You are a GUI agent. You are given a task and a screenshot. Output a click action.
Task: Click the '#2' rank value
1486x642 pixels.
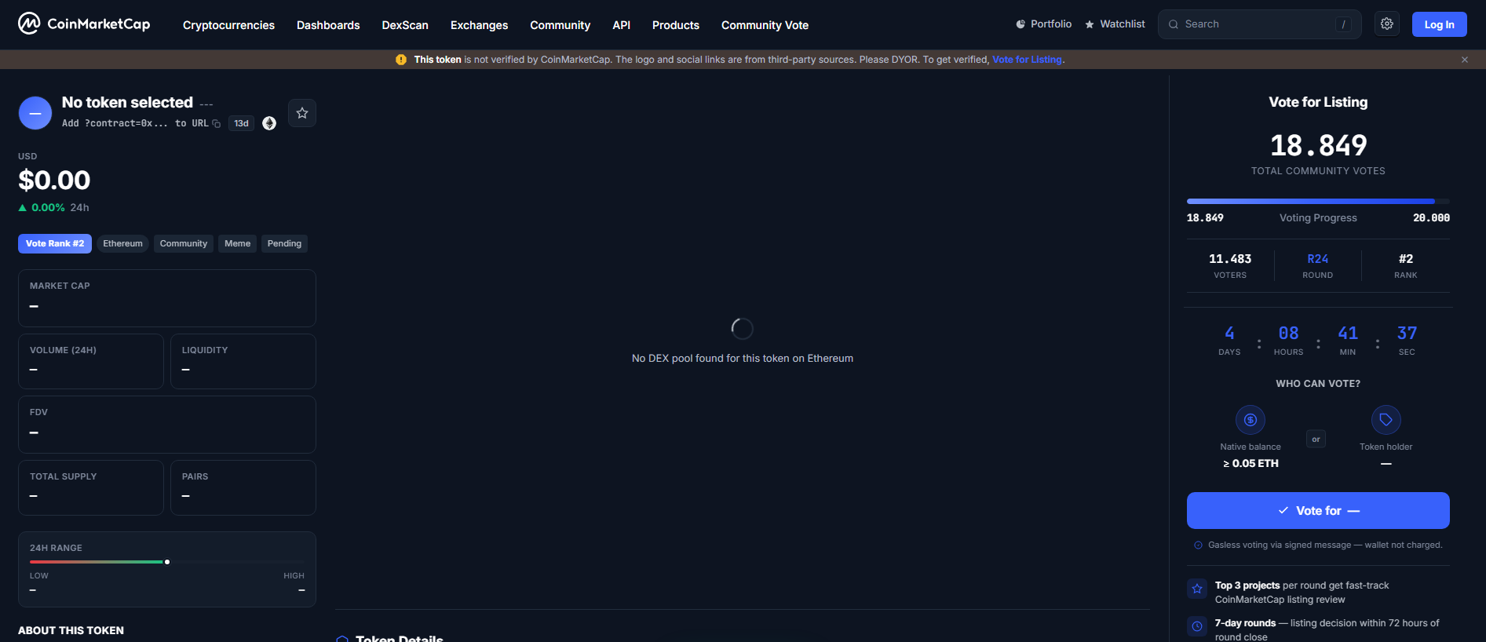point(1406,259)
